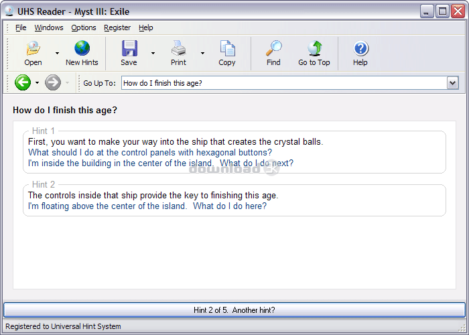Follow the hexagonal buttons control panels link
This screenshot has width=469, height=335.
[x=149, y=152]
